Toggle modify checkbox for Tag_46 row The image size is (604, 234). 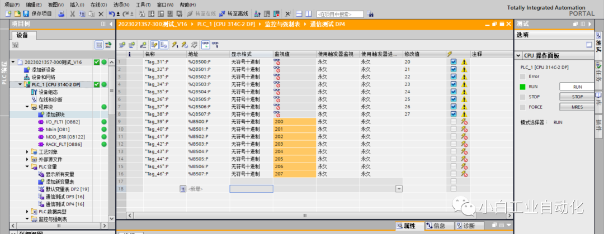pyautogui.click(x=454, y=174)
